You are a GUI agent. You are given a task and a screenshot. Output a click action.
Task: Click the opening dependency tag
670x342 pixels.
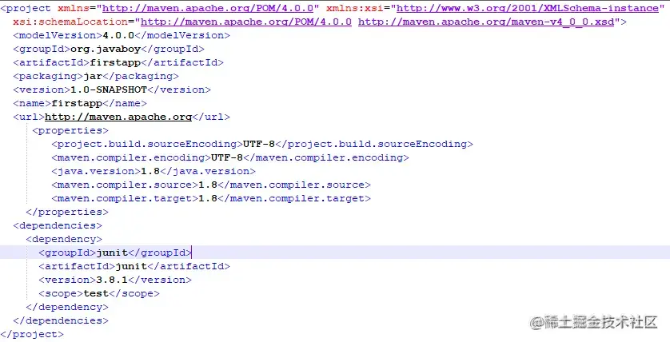(64, 240)
